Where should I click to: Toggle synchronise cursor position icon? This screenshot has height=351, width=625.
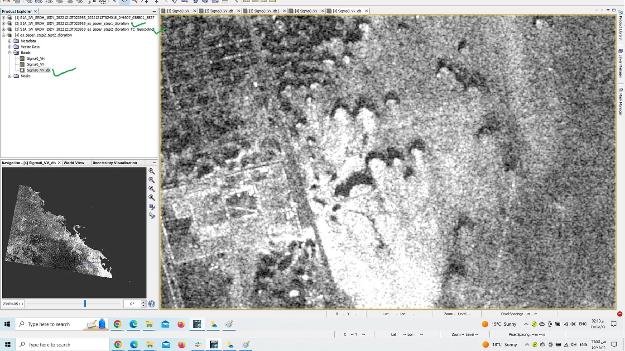click(152, 216)
